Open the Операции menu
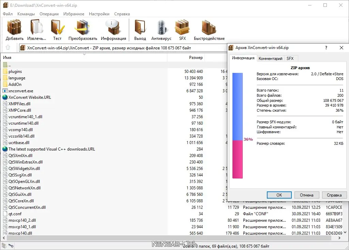Screen dimensions: 349x250 coord(49,14)
